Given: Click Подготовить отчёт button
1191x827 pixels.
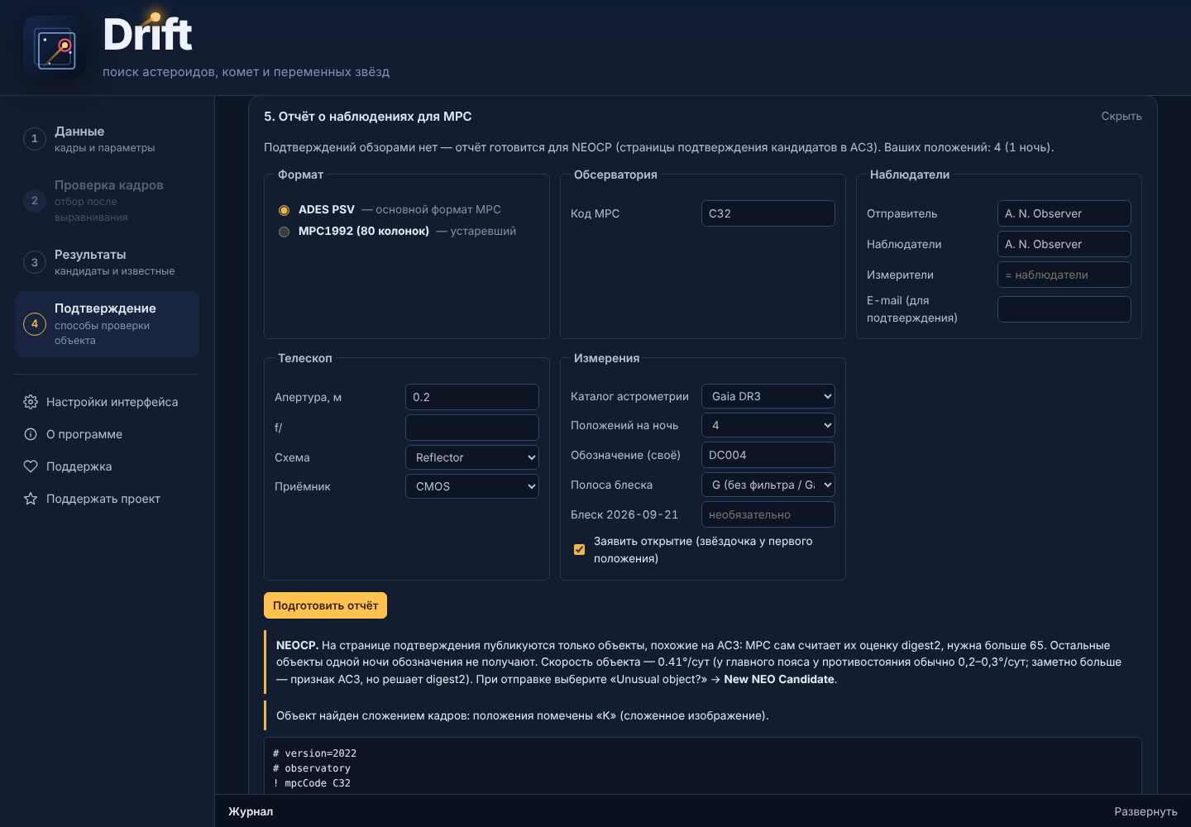Looking at the screenshot, I should [325, 605].
